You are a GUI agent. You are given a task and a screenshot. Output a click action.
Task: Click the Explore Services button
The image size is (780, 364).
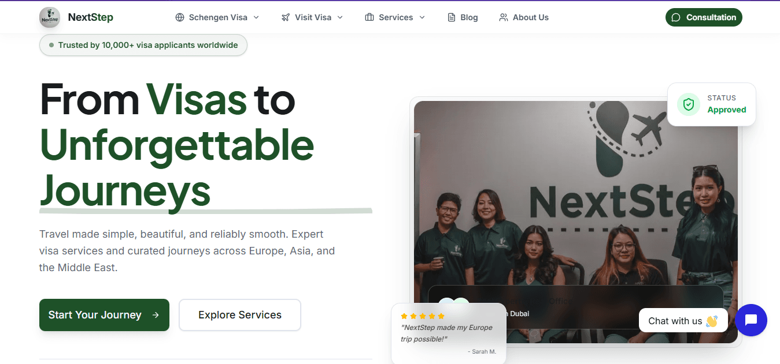[240, 315]
